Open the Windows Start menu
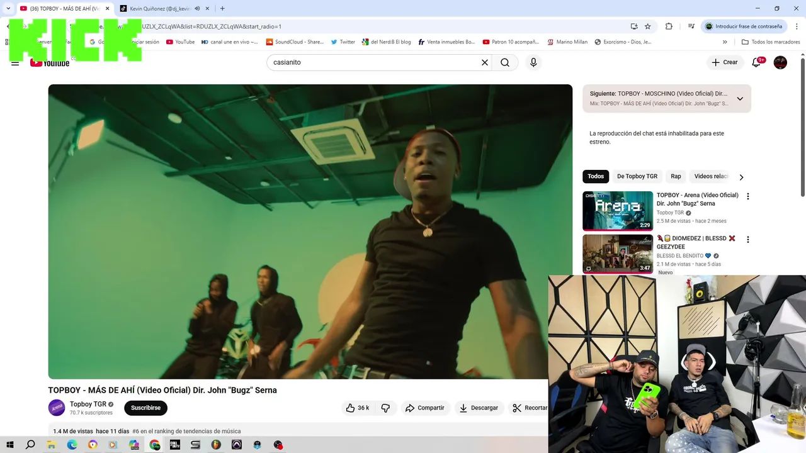Viewport: 806px width, 453px height. point(10,445)
